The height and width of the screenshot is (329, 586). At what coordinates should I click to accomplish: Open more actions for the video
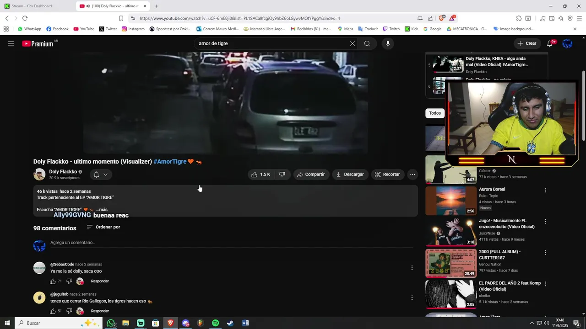click(x=412, y=175)
